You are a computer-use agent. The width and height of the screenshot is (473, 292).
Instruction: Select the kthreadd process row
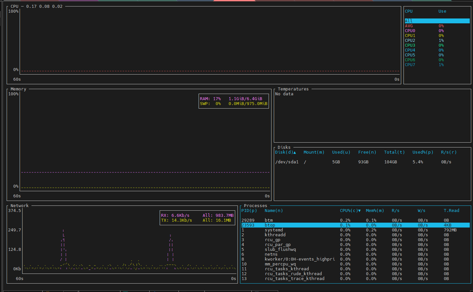pos(355,235)
